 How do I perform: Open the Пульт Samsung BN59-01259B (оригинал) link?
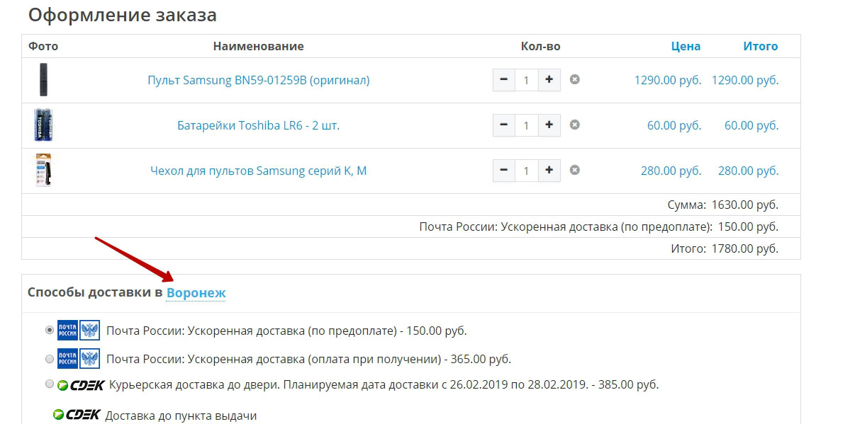pos(258,80)
